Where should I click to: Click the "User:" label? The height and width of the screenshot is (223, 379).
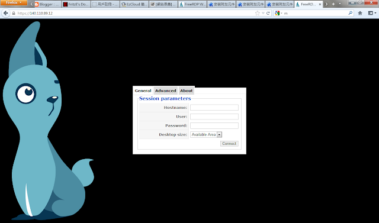tap(182, 117)
